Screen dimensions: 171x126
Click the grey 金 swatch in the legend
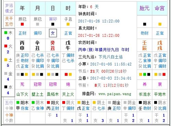tap(6, 73)
